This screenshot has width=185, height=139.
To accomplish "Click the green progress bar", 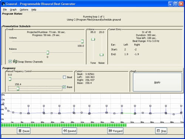I will tap(64, 125).
